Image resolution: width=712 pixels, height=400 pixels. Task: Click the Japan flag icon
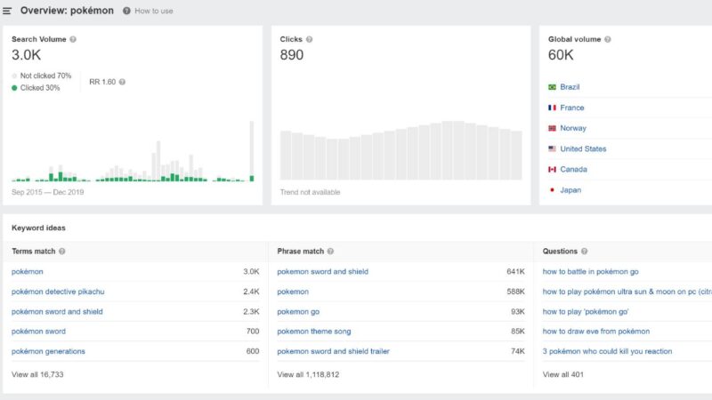click(x=552, y=190)
